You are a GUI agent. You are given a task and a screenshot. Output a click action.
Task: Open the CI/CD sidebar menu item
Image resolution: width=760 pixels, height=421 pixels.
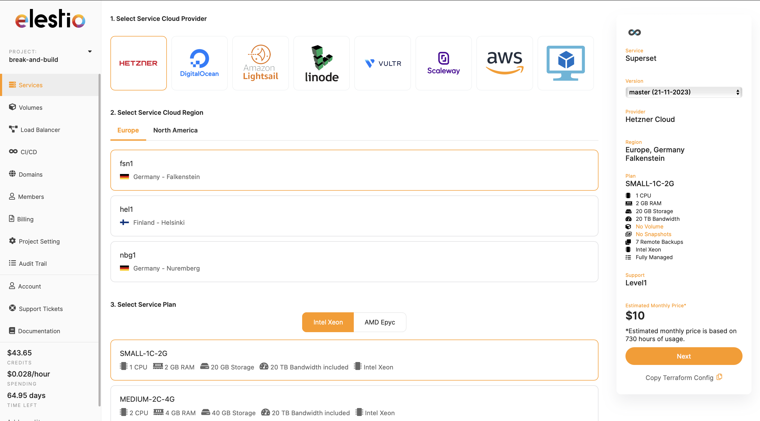point(29,152)
